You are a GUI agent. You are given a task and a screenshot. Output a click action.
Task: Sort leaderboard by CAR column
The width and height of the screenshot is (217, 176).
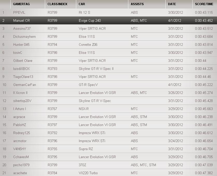pos(82,4)
